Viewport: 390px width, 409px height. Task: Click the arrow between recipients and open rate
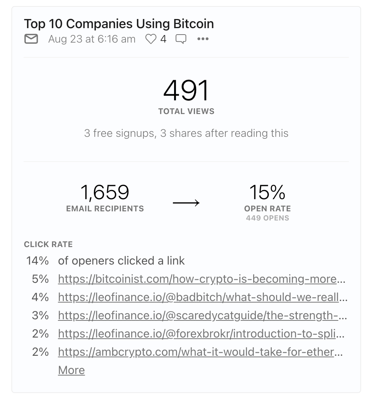[186, 203]
